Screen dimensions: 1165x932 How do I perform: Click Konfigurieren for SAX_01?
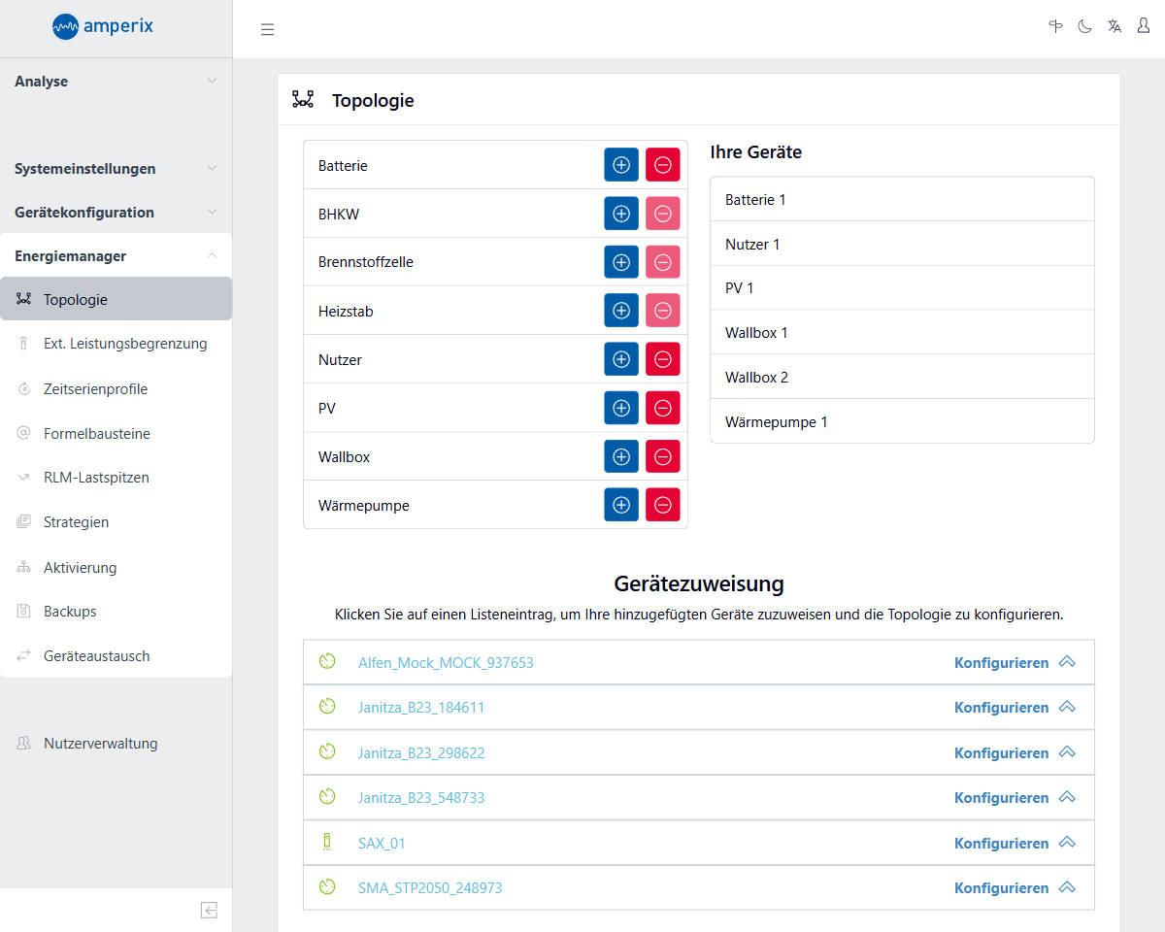1001,844
